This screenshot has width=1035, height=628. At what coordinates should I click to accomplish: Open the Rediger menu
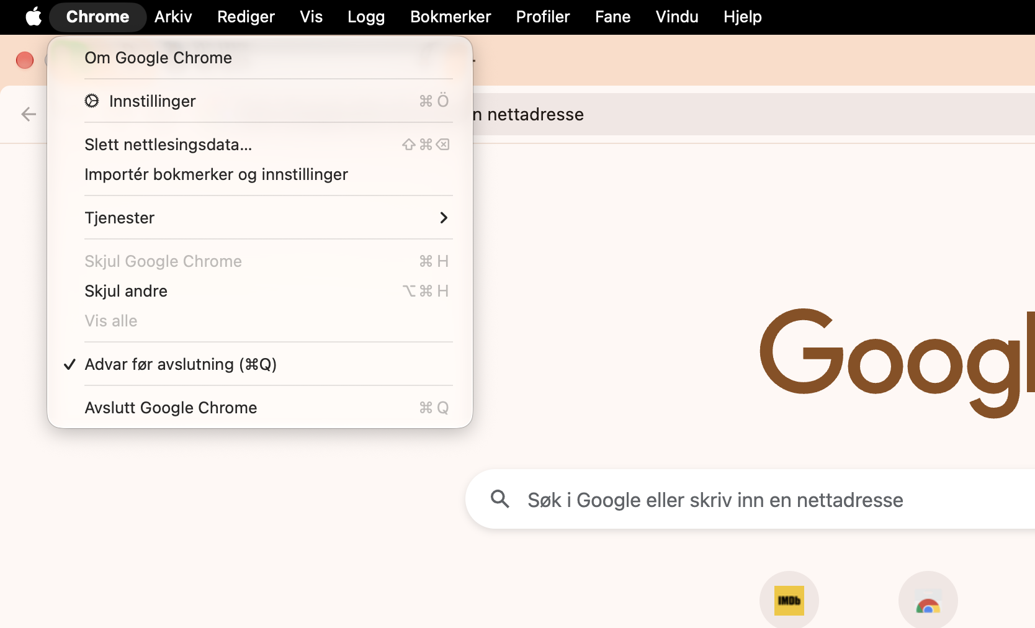point(246,17)
